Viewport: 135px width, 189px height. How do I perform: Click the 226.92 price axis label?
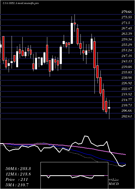[127, 83]
